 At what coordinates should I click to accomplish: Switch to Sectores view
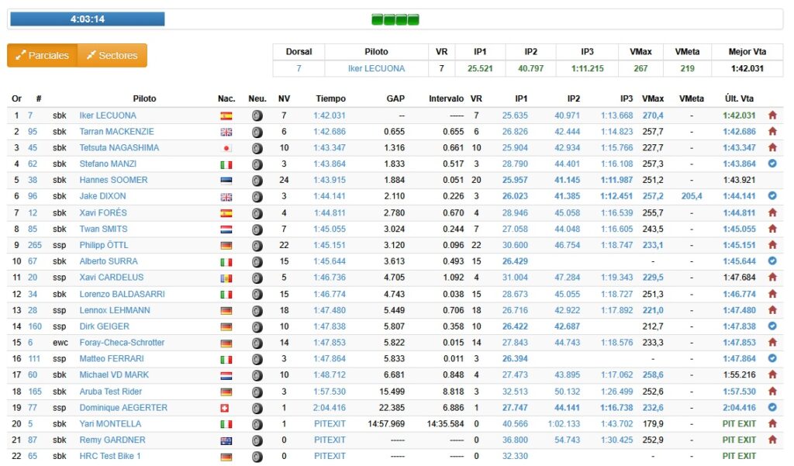(112, 55)
